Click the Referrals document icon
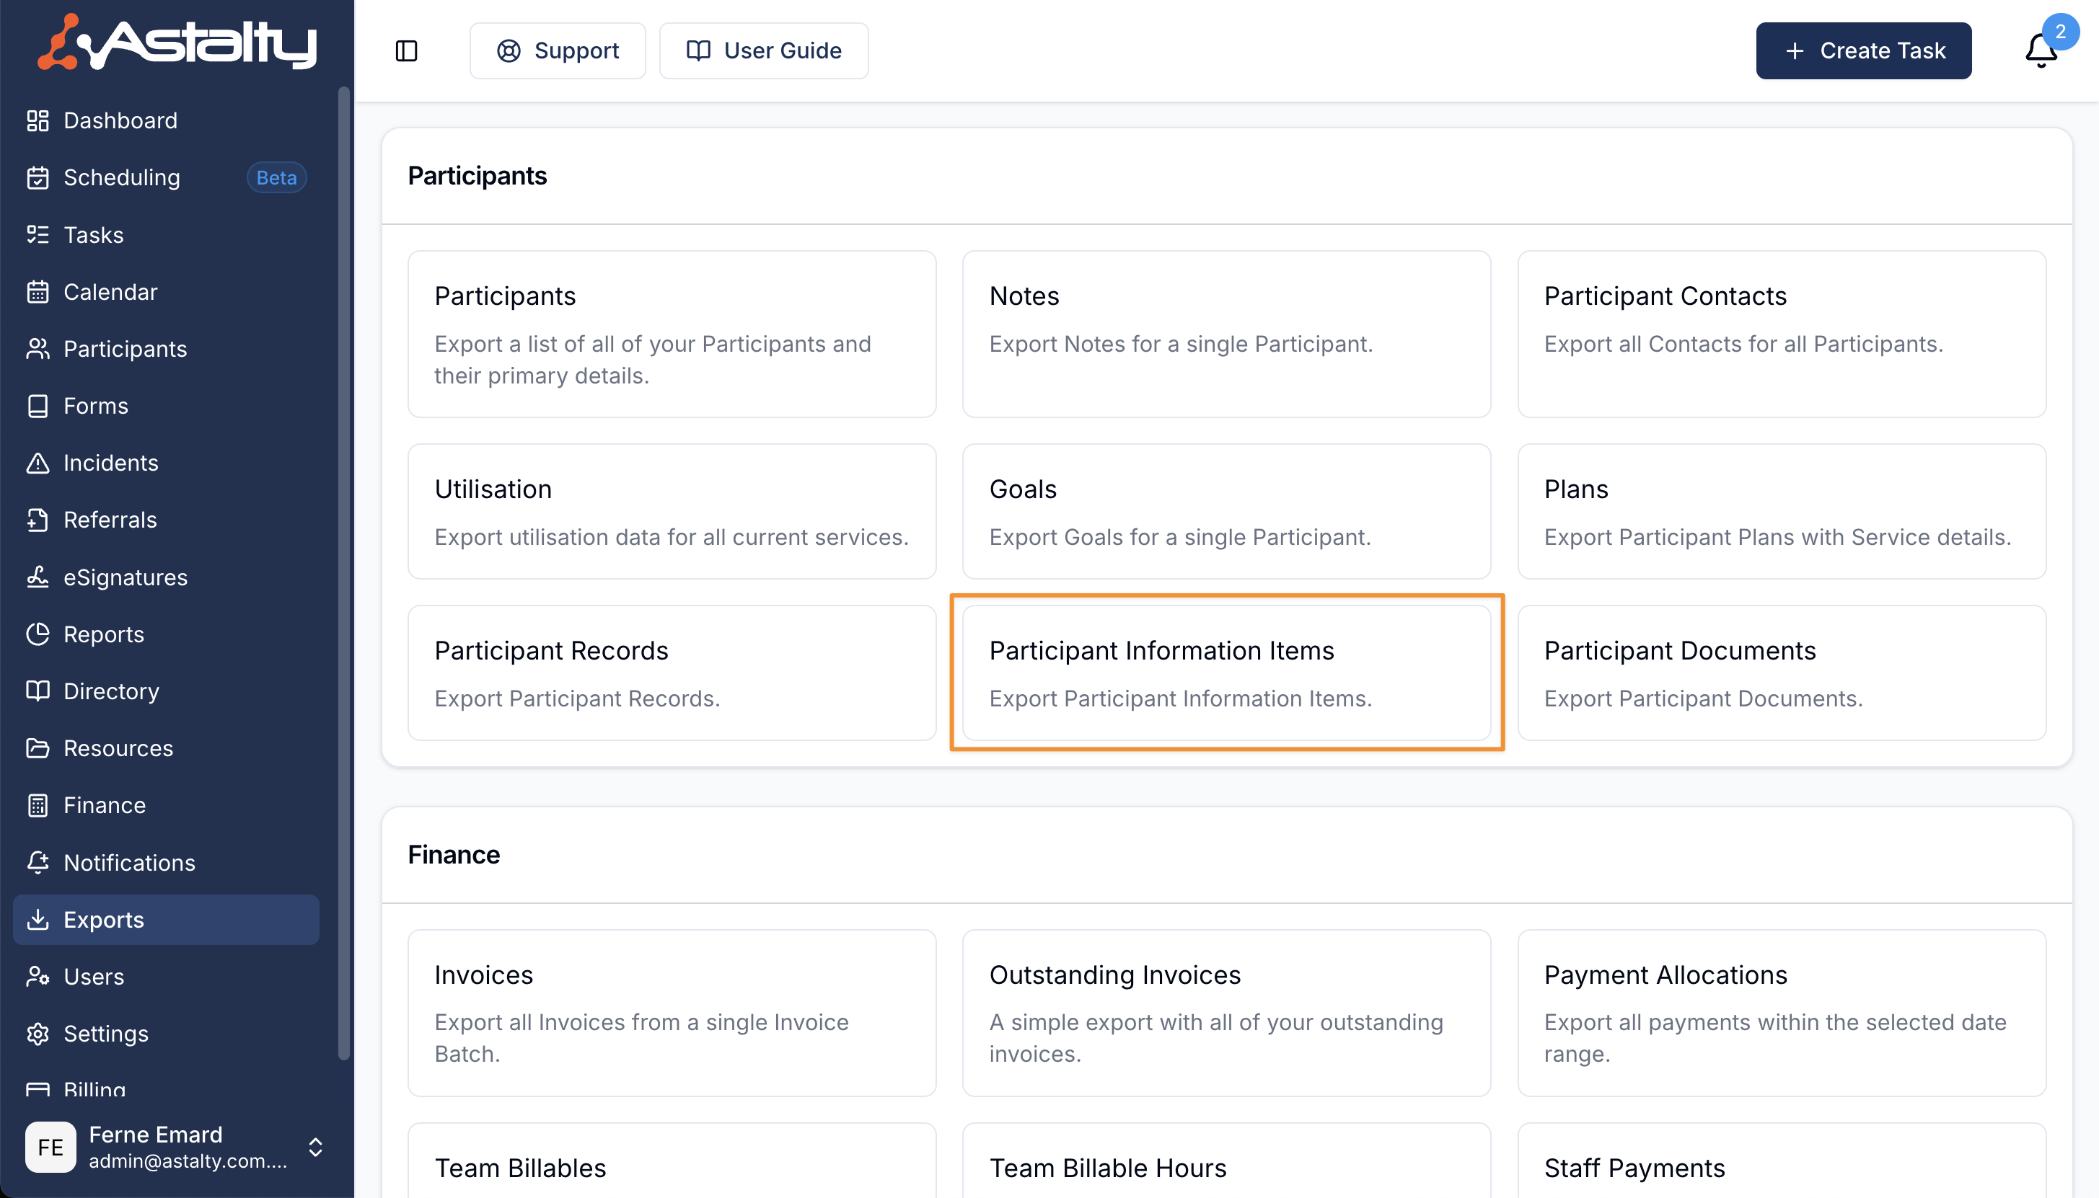Screen dimensions: 2099x1198 click(38, 520)
